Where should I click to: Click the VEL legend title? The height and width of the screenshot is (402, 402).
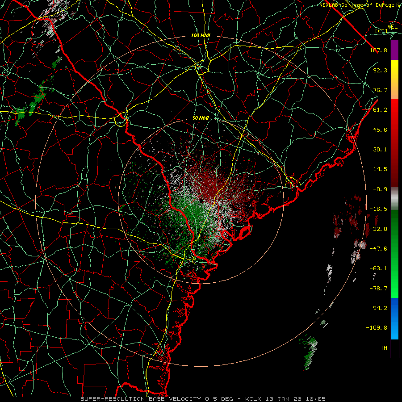392,27
